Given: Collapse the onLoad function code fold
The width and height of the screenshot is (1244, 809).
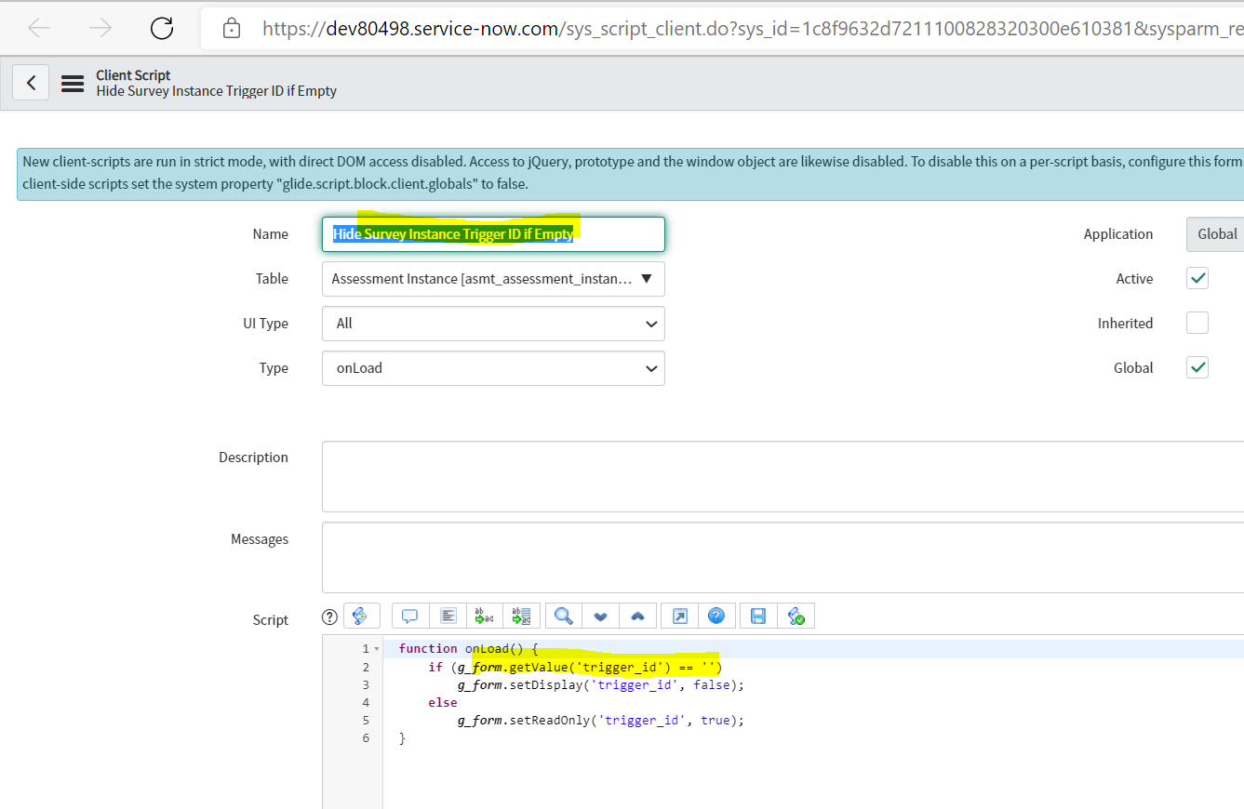Looking at the screenshot, I should pyautogui.click(x=376, y=649).
